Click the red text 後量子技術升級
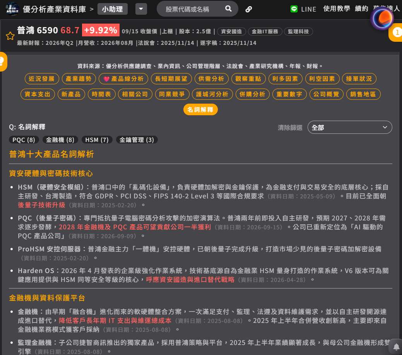 (x=41, y=205)
